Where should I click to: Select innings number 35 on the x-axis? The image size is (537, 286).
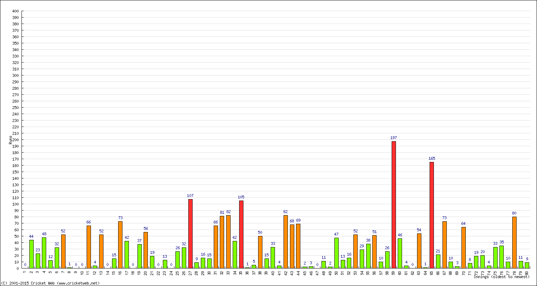241,272
